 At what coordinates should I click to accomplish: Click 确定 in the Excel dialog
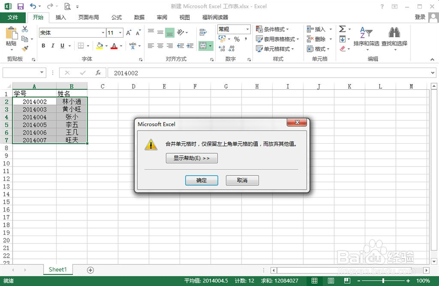coord(202,180)
